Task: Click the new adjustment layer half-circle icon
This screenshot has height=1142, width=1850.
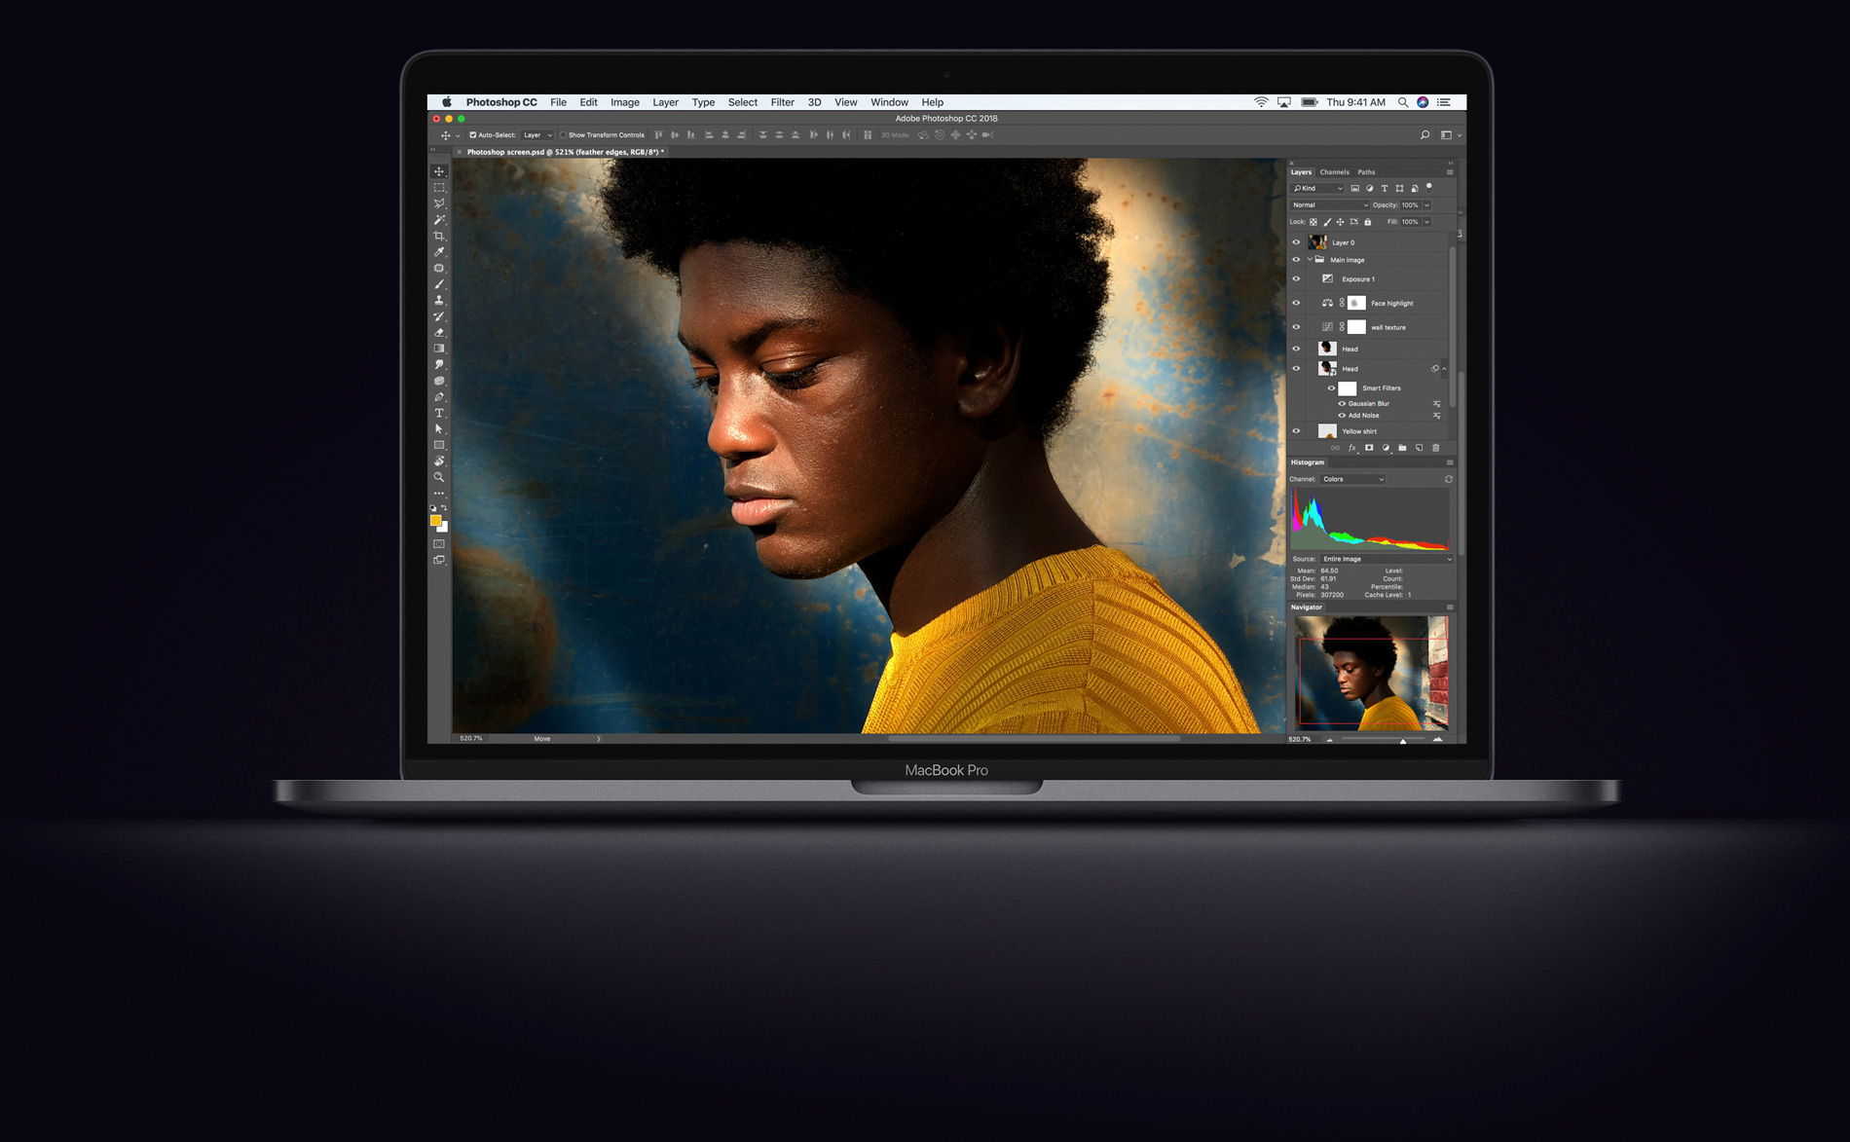Action: (x=1386, y=448)
